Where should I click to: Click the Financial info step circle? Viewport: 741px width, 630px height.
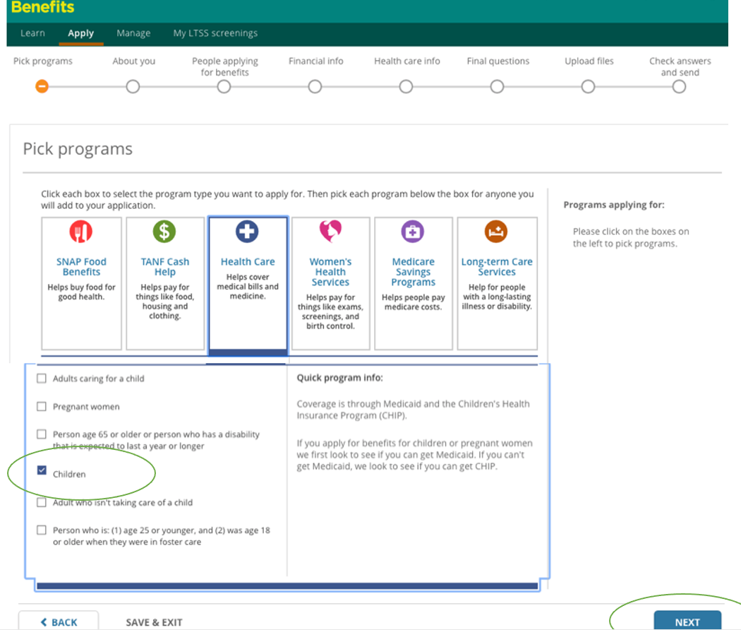pos(315,87)
